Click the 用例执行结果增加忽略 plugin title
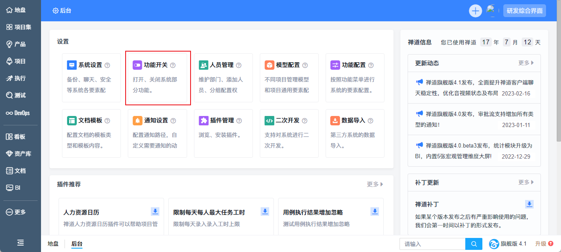Viewport: 561px width, 252px height. tap(313, 212)
